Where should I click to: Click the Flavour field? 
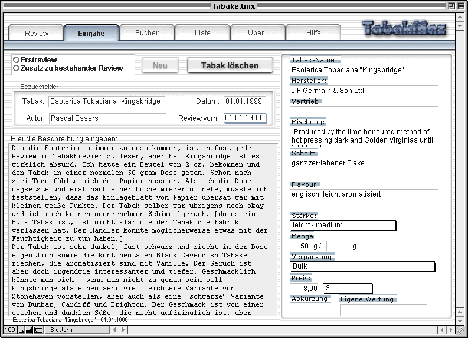coord(364,199)
